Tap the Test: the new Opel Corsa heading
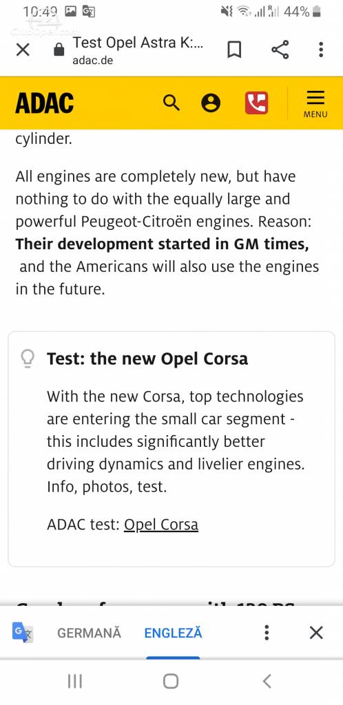This screenshot has width=343, height=705. [147, 359]
